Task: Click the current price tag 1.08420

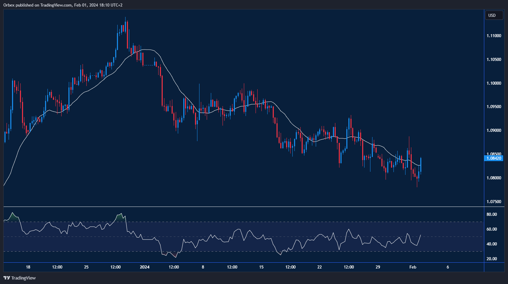Action: pos(493,158)
